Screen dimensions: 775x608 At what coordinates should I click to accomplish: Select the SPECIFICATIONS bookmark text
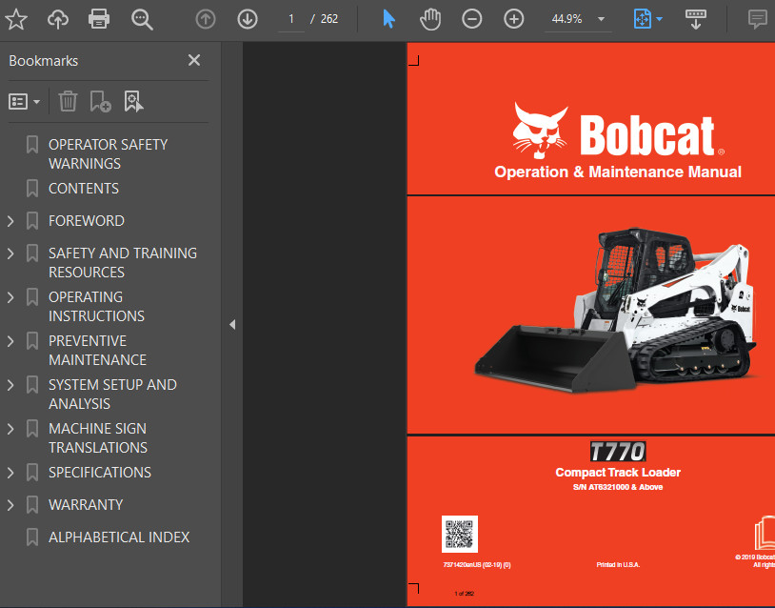coord(100,473)
